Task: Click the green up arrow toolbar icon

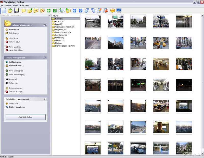Action: (49, 11)
